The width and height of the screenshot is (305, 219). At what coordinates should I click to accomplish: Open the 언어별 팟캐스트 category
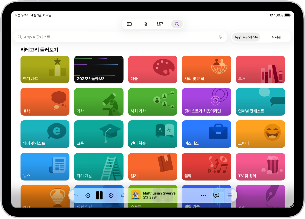point(260,102)
